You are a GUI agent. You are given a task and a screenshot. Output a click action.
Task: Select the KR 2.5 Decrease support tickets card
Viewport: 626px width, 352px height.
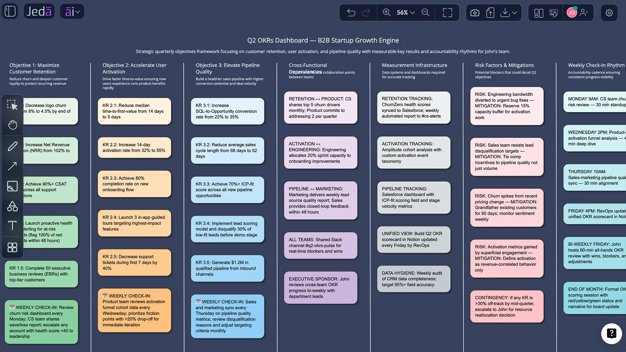pyautogui.click(x=134, y=262)
